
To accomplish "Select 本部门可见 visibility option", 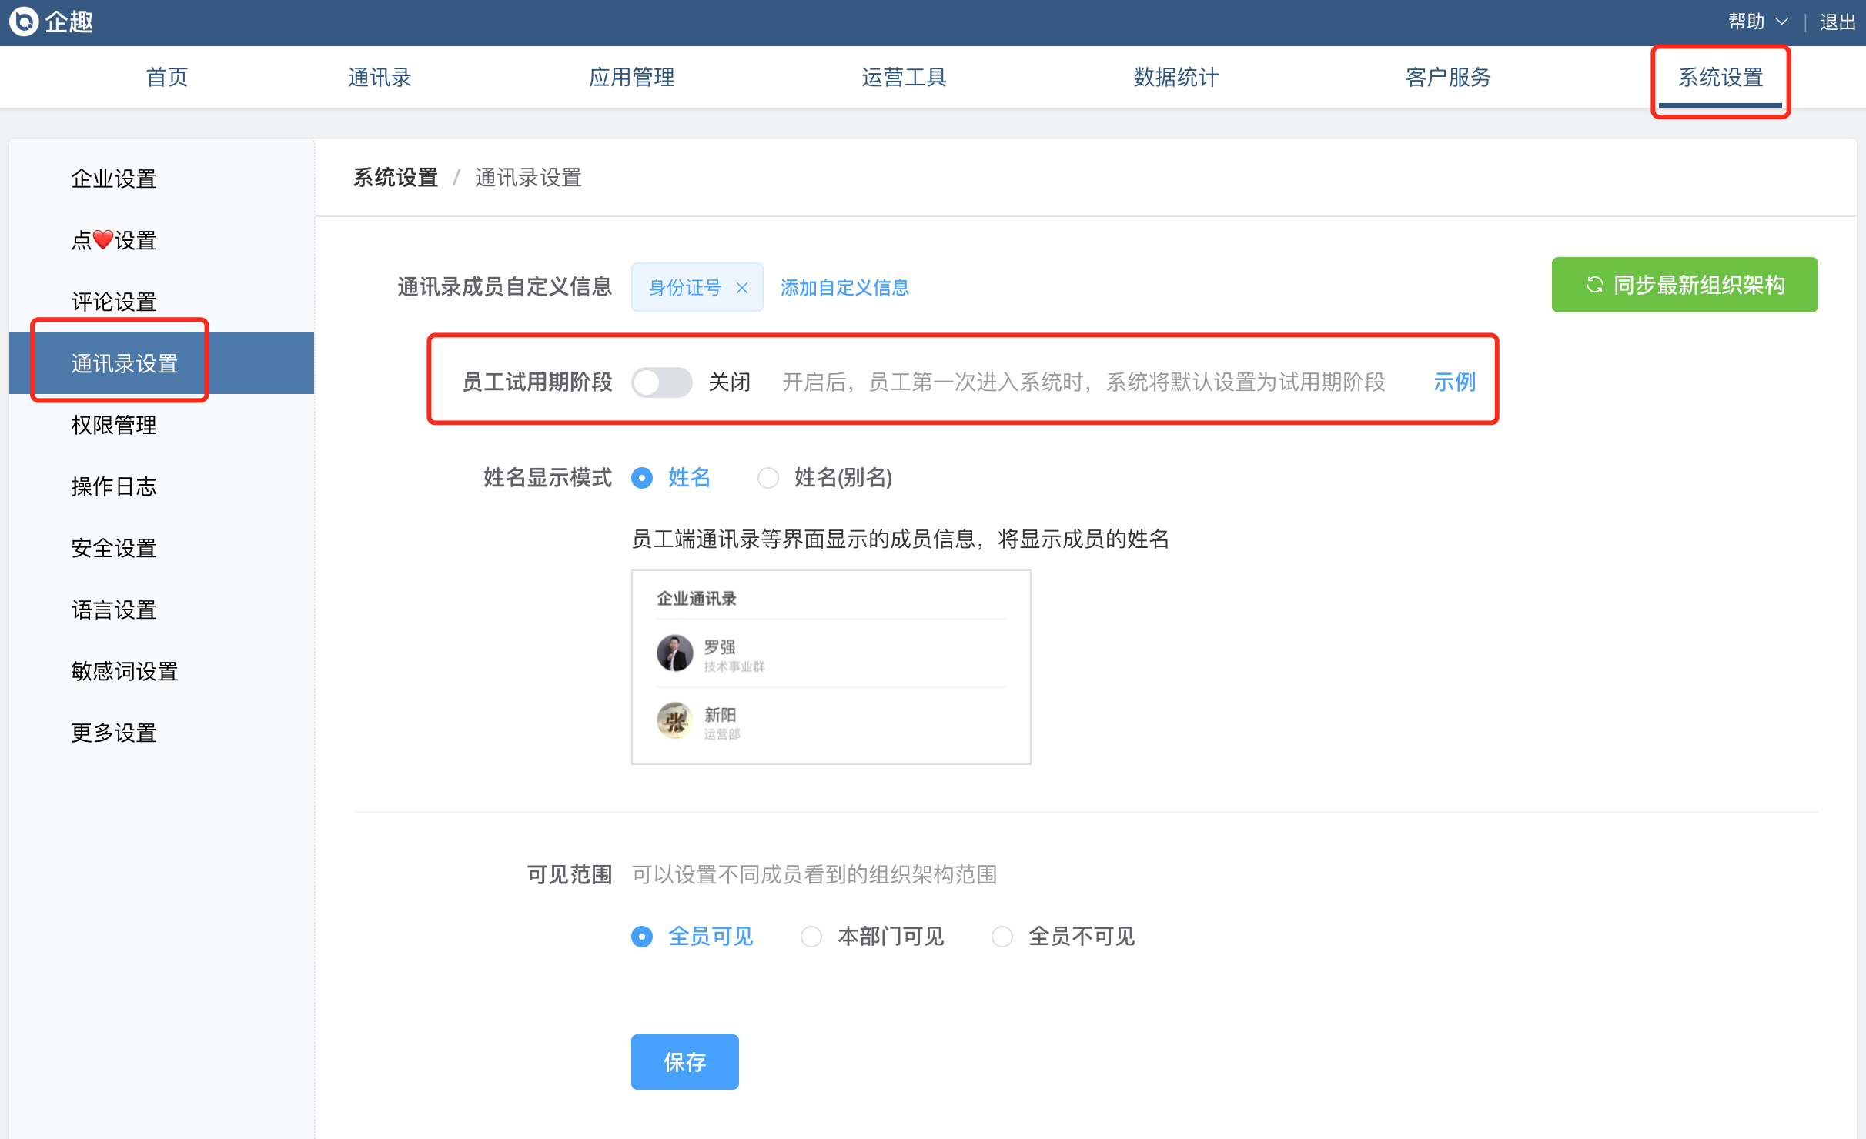I will pyautogui.click(x=811, y=937).
